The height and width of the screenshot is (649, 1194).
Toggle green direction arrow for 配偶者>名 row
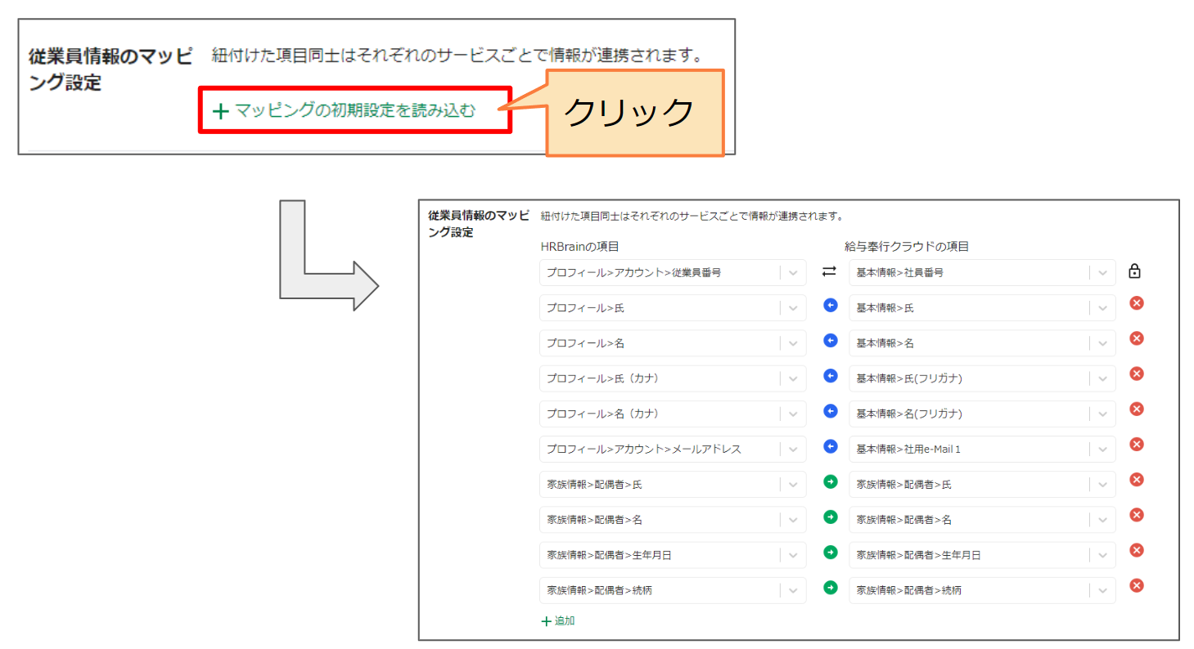pos(831,517)
